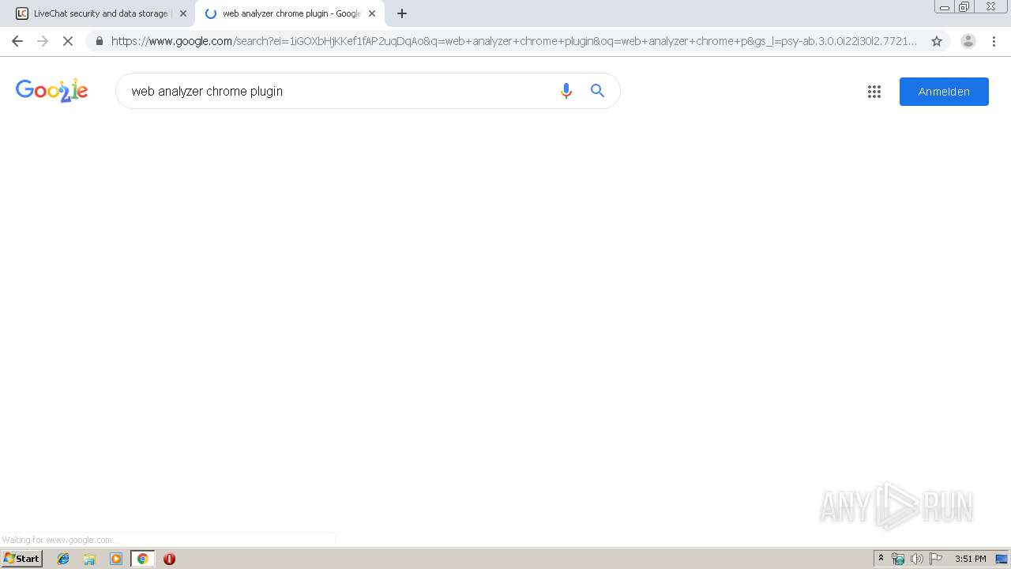Switch to LiveChat security tab
The width and height of the screenshot is (1011, 569).
pos(101,13)
